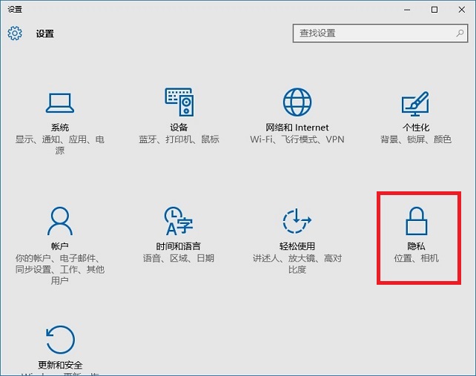
Task: Open the 系统 laptop icon
Action: [60, 103]
